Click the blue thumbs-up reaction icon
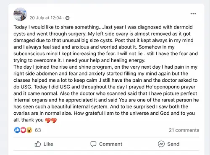 [17, 130]
